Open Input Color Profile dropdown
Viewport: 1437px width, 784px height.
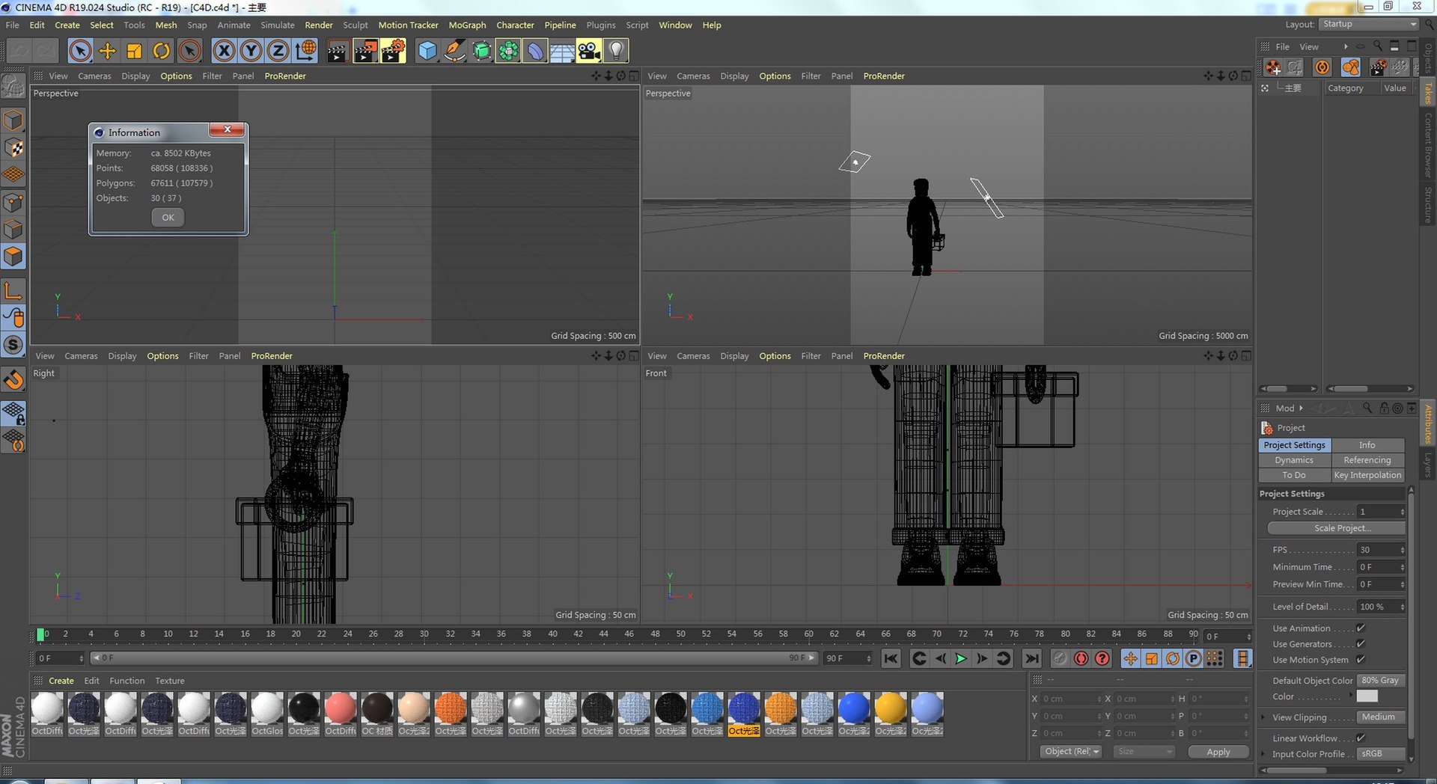click(1381, 754)
